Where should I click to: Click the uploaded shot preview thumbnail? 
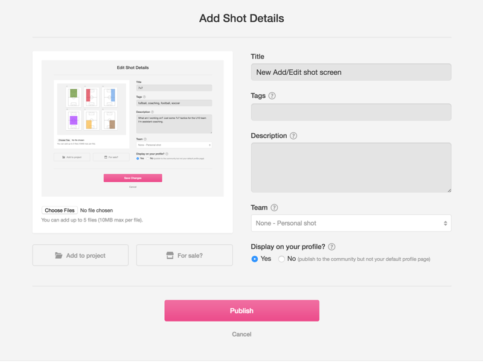(133, 128)
